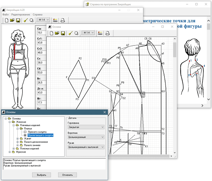Image resolution: width=212 pixels, height=181 pixels.
Task: Click the printer icon in the Основа toolbar
Action: [x=108, y=33]
